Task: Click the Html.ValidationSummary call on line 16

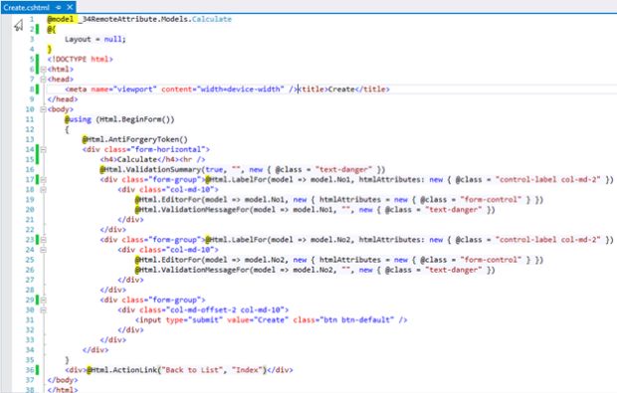Action: click(x=243, y=169)
